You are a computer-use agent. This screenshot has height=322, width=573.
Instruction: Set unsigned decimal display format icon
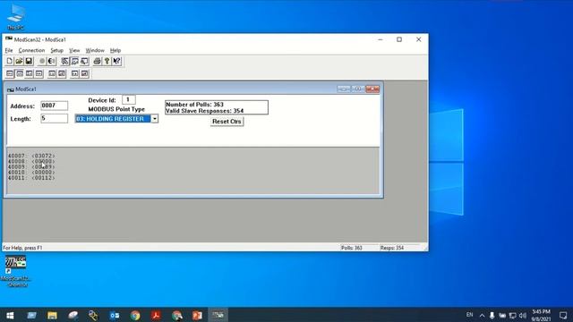coord(38,73)
